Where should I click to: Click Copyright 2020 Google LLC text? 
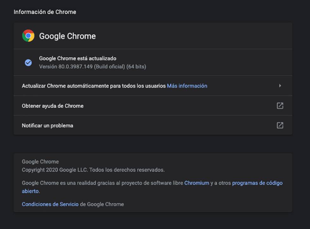point(93,170)
